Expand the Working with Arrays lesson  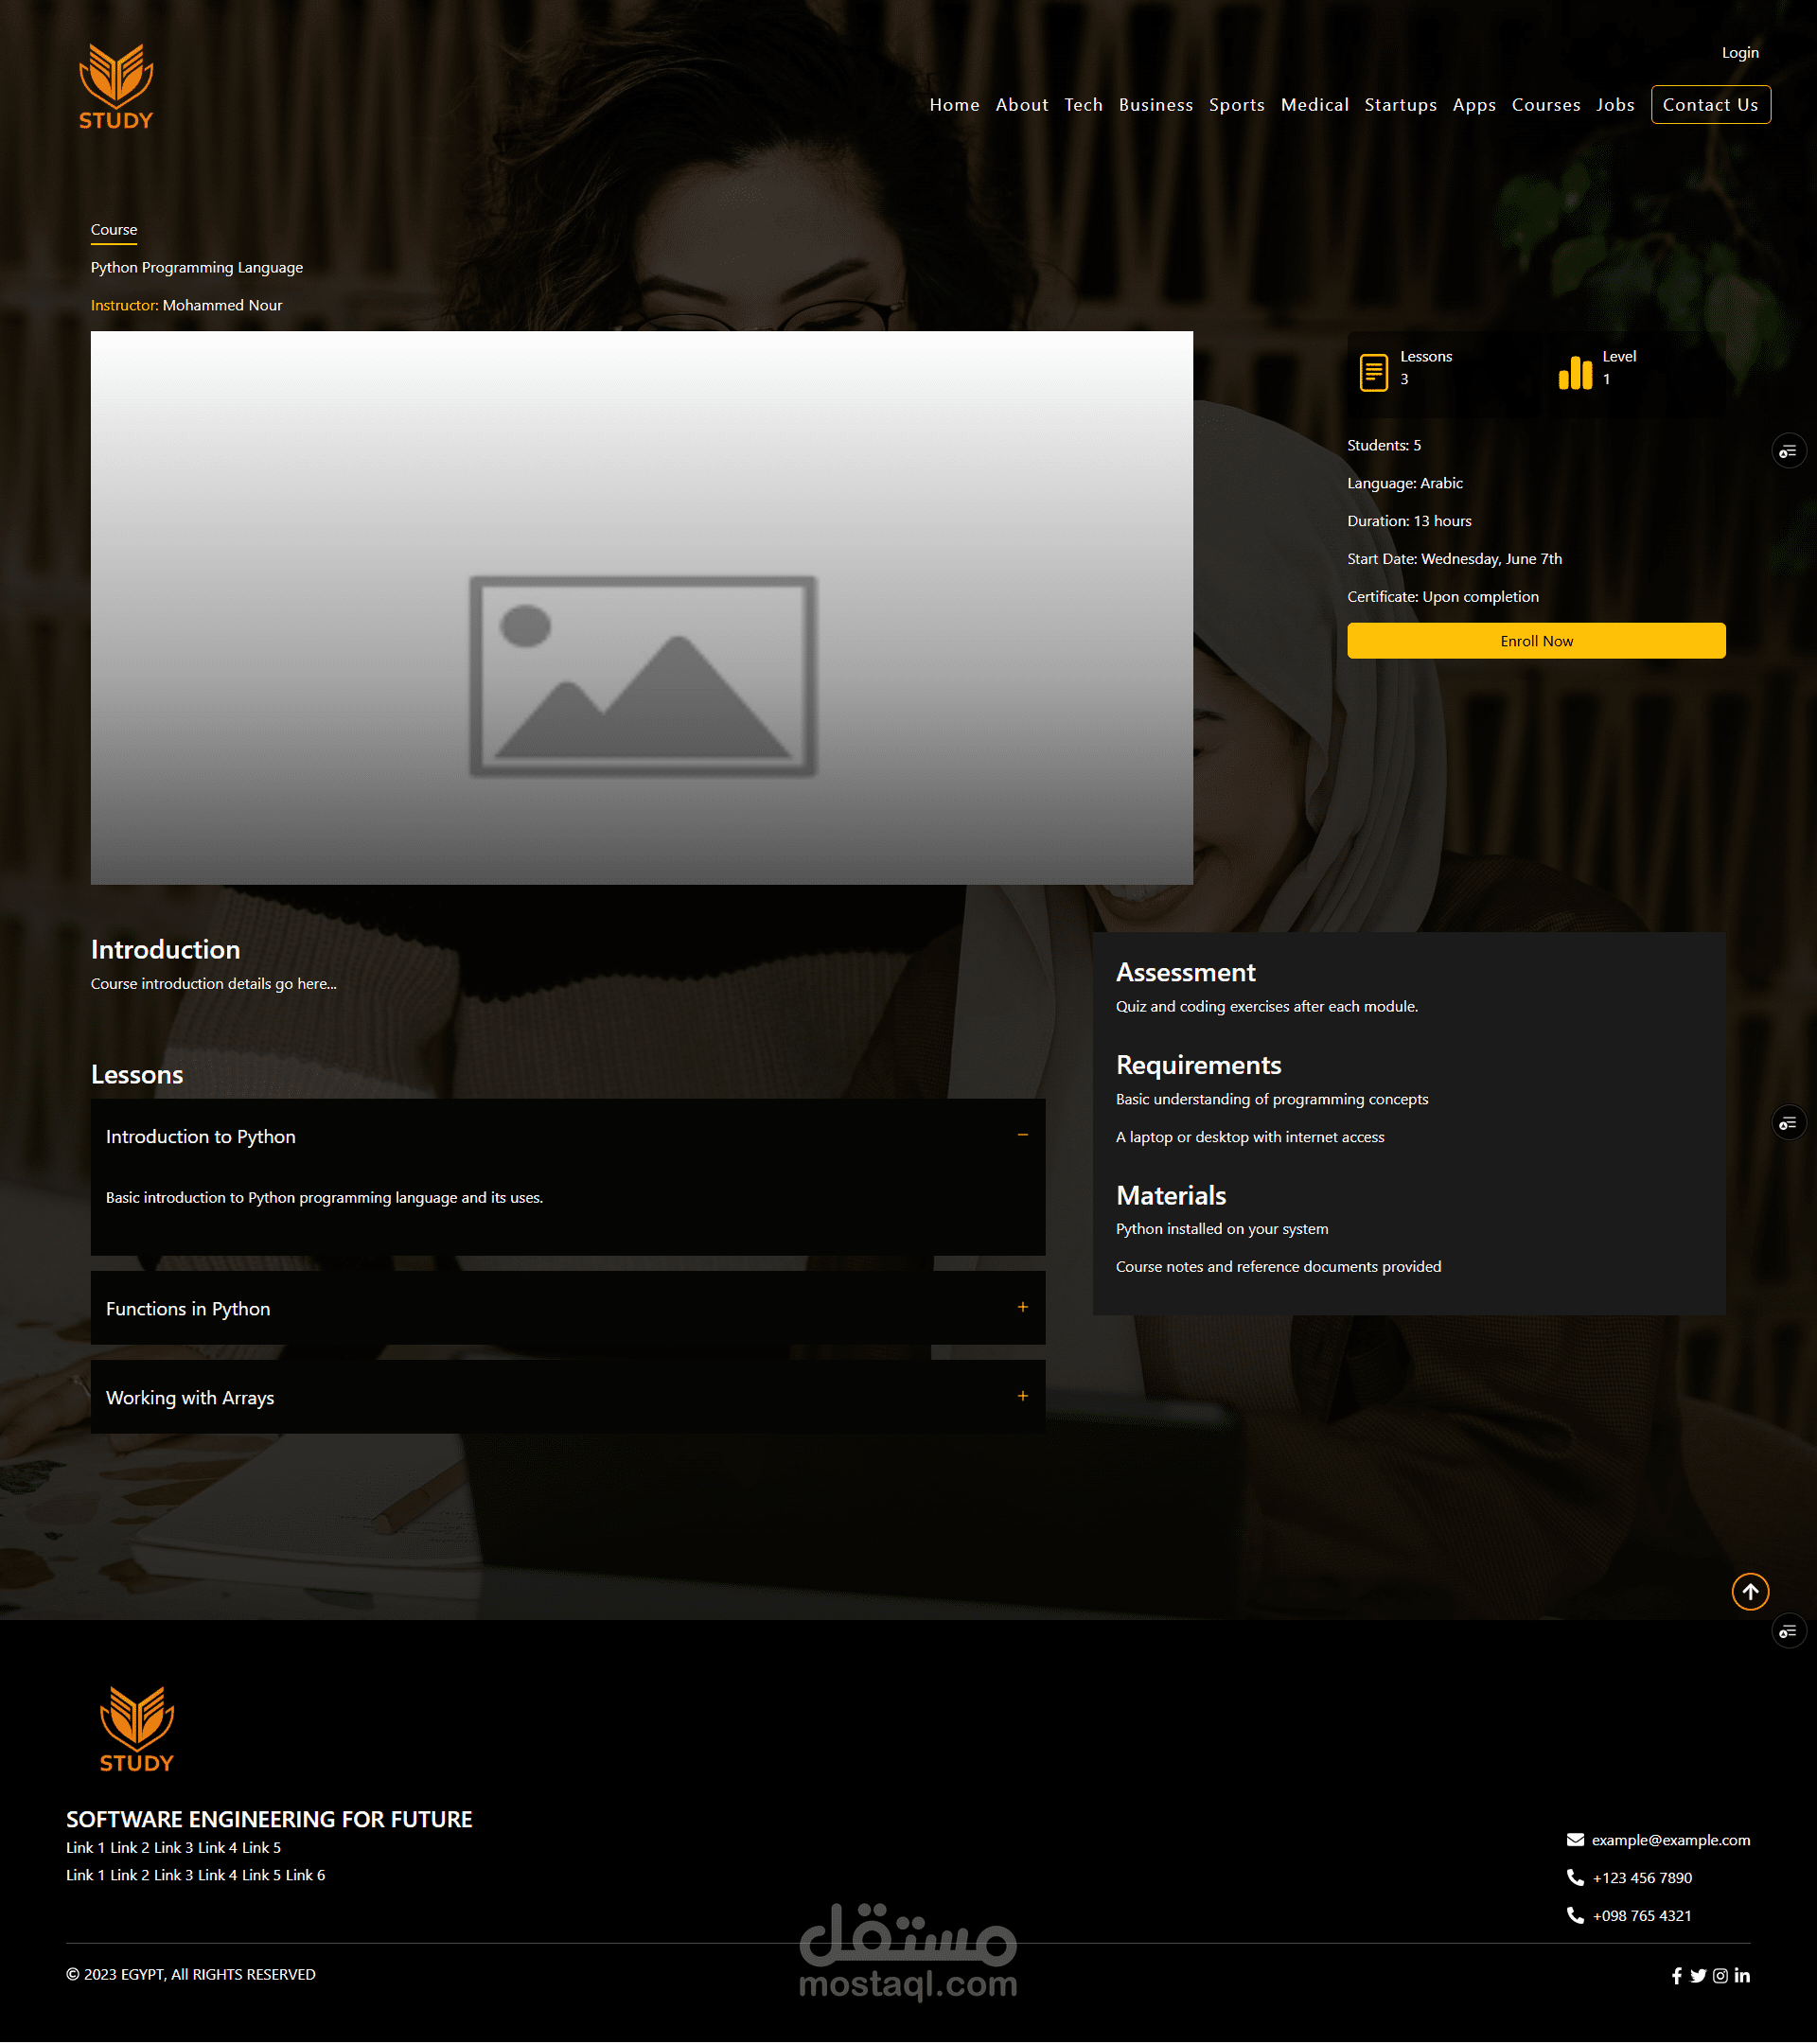click(x=1022, y=1396)
